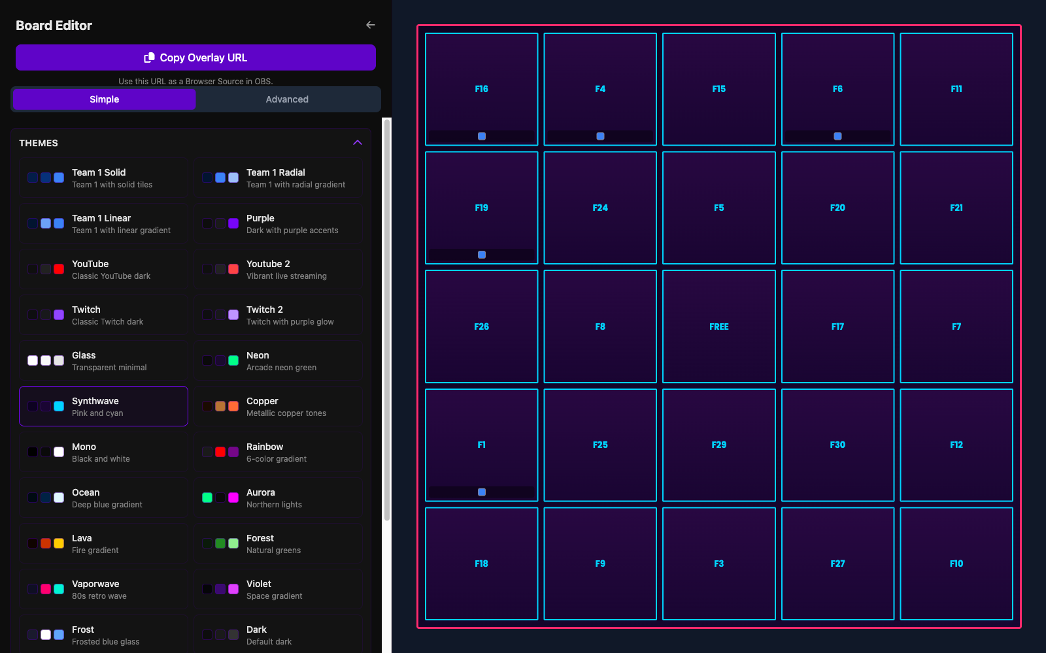This screenshot has width=1046, height=653.
Task: Click the FREE tile in the board center
Action: [x=718, y=326]
